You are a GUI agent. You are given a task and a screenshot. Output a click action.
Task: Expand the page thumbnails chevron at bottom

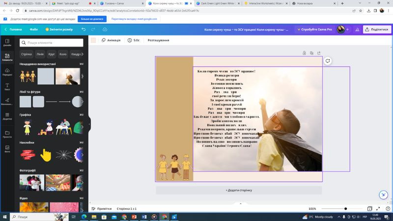point(240,203)
